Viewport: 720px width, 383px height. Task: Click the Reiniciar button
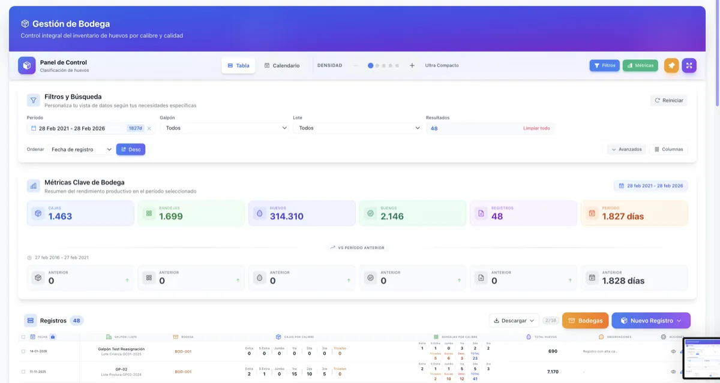click(x=669, y=101)
